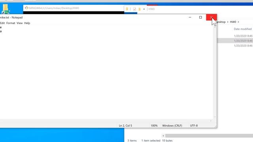The image size is (253, 142).
Task: Click the folder icon in Explorer title bar
Action: click(127, 9)
